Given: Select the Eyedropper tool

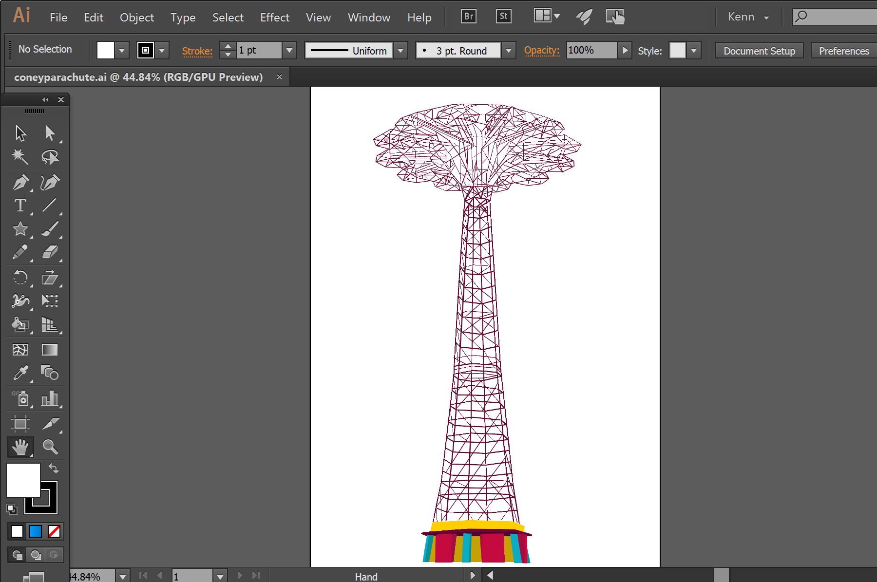Looking at the screenshot, I should tap(20, 373).
